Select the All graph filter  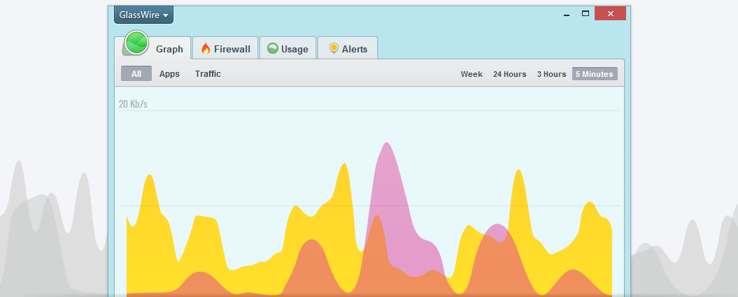tap(136, 74)
